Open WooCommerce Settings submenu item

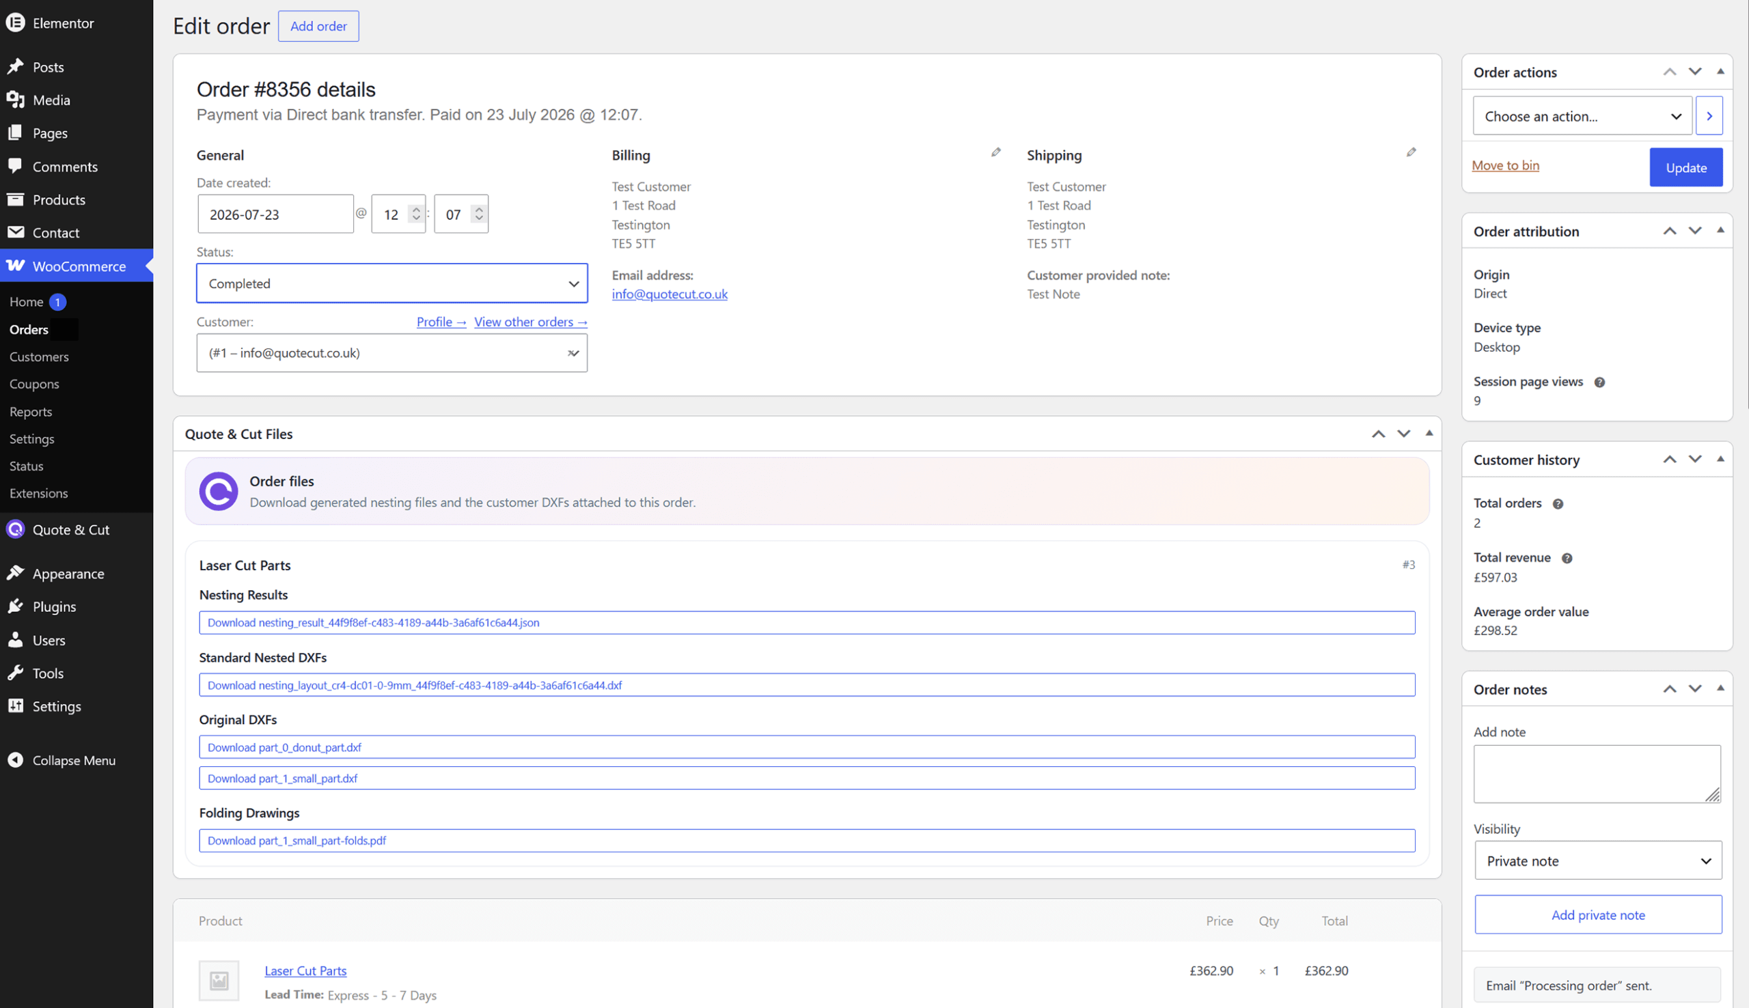32,439
